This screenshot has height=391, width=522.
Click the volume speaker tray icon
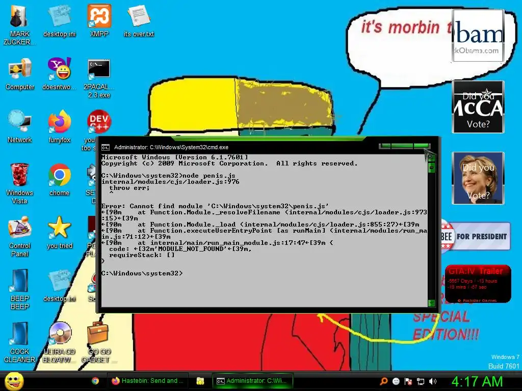(432, 381)
